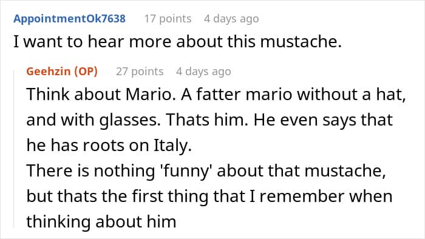Screen dimensions: 425x239
Task: Click the line starting "but thats the first"
Action: point(209,196)
